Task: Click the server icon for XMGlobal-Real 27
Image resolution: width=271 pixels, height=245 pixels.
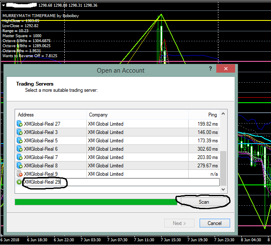Action: coord(20,124)
